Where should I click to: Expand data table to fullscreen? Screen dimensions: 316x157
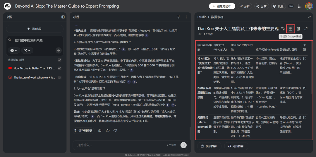[x=306, y=29]
